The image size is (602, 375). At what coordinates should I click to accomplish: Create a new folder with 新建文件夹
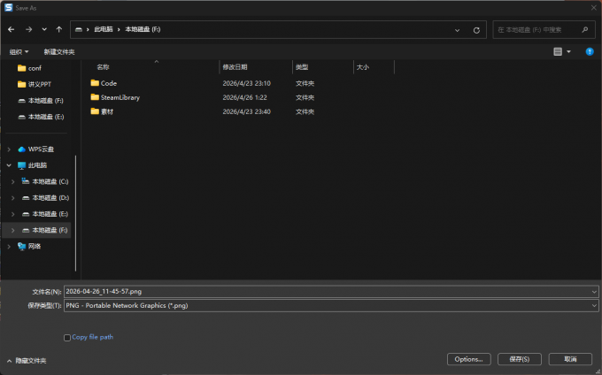(x=59, y=52)
